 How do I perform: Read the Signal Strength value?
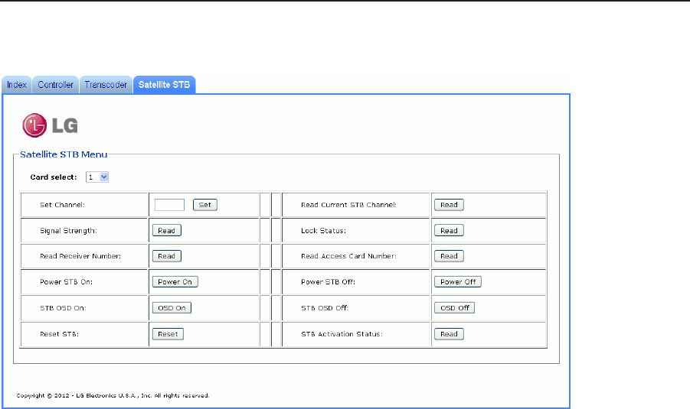(166, 230)
